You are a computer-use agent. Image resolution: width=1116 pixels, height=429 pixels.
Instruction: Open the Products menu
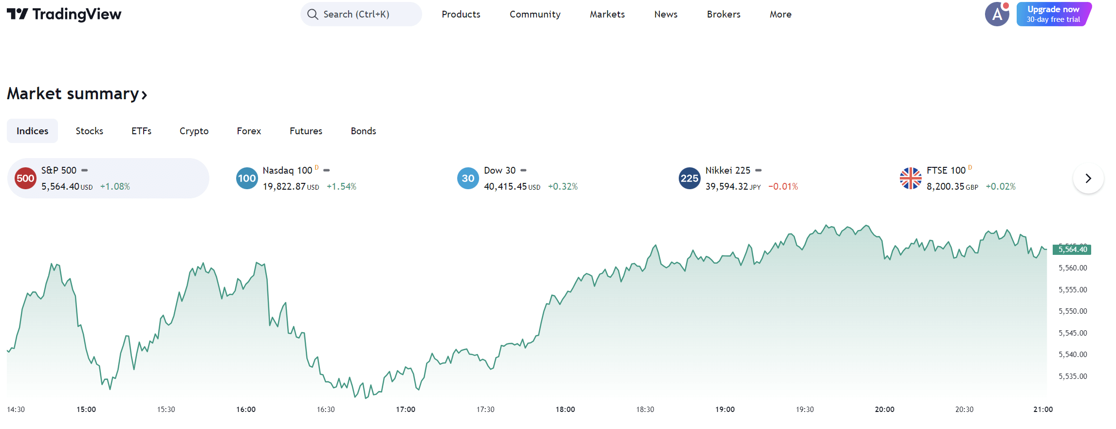pyautogui.click(x=461, y=14)
